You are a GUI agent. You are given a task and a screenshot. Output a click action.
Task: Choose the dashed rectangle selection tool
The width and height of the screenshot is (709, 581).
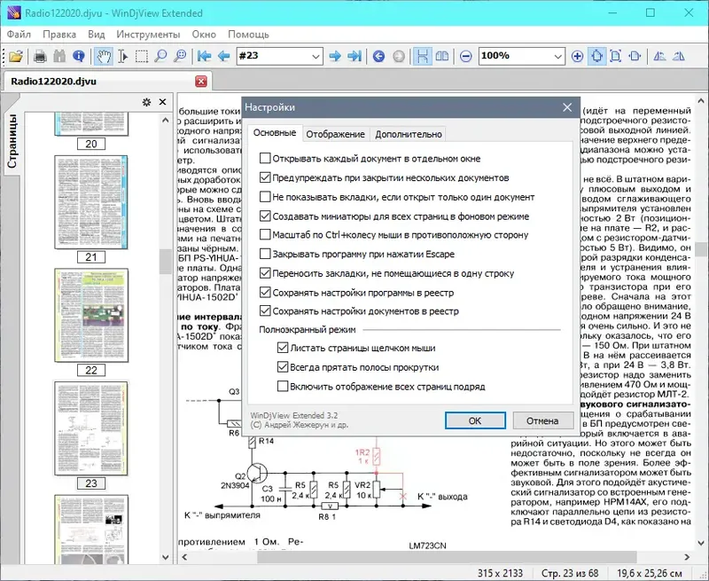[142, 56]
